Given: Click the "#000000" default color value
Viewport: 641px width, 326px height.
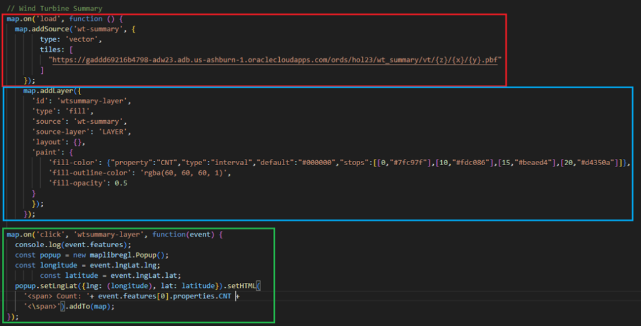Looking at the screenshot, I should pos(317,163).
